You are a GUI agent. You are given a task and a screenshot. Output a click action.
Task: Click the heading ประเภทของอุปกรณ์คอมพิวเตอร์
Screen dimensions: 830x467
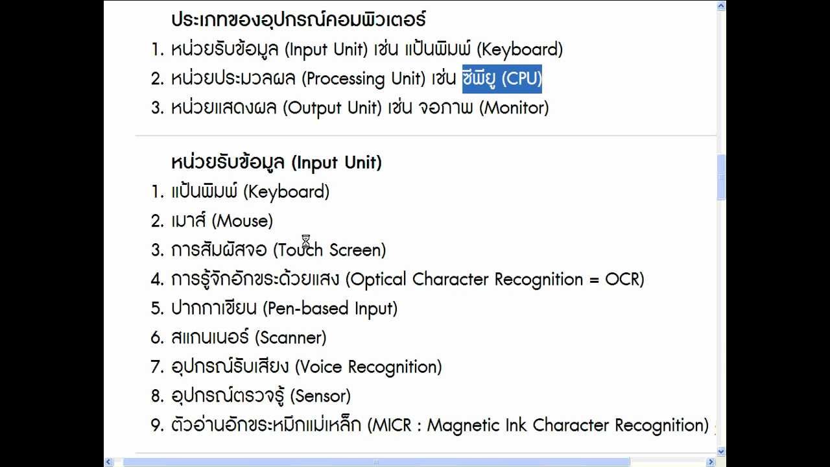click(298, 19)
